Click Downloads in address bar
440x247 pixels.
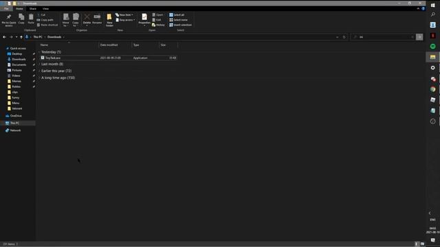coord(54,37)
